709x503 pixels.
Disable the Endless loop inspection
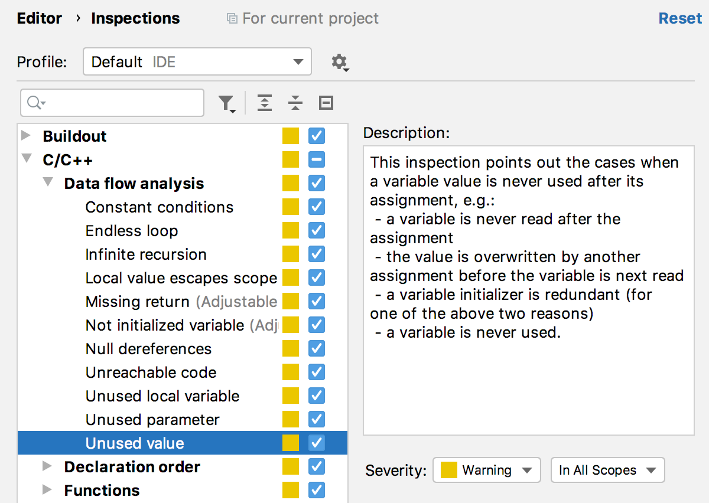(x=317, y=231)
